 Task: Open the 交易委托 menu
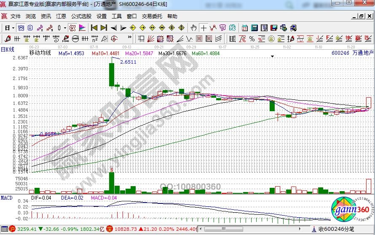[x=152, y=16]
